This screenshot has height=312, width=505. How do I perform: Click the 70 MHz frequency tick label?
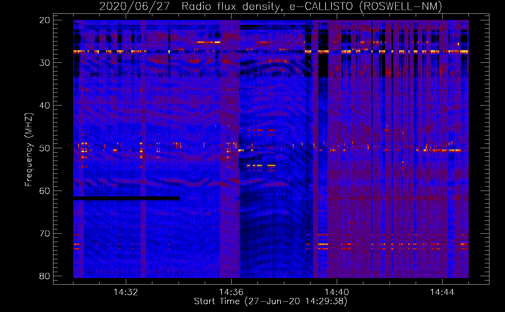pos(45,234)
